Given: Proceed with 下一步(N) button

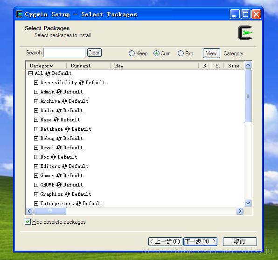Looking at the screenshot, I should [201, 241].
